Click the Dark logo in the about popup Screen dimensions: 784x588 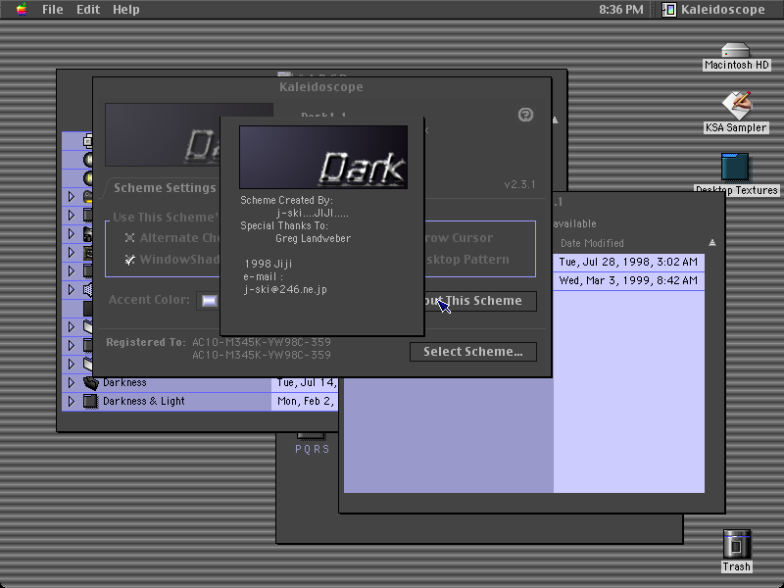click(323, 157)
